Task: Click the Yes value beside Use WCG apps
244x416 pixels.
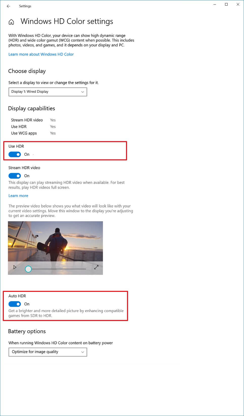Action: click(53, 133)
